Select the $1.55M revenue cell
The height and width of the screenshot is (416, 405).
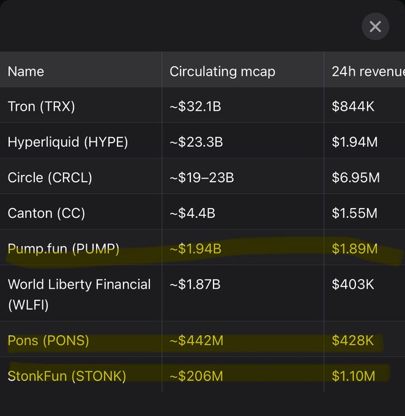click(x=365, y=212)
